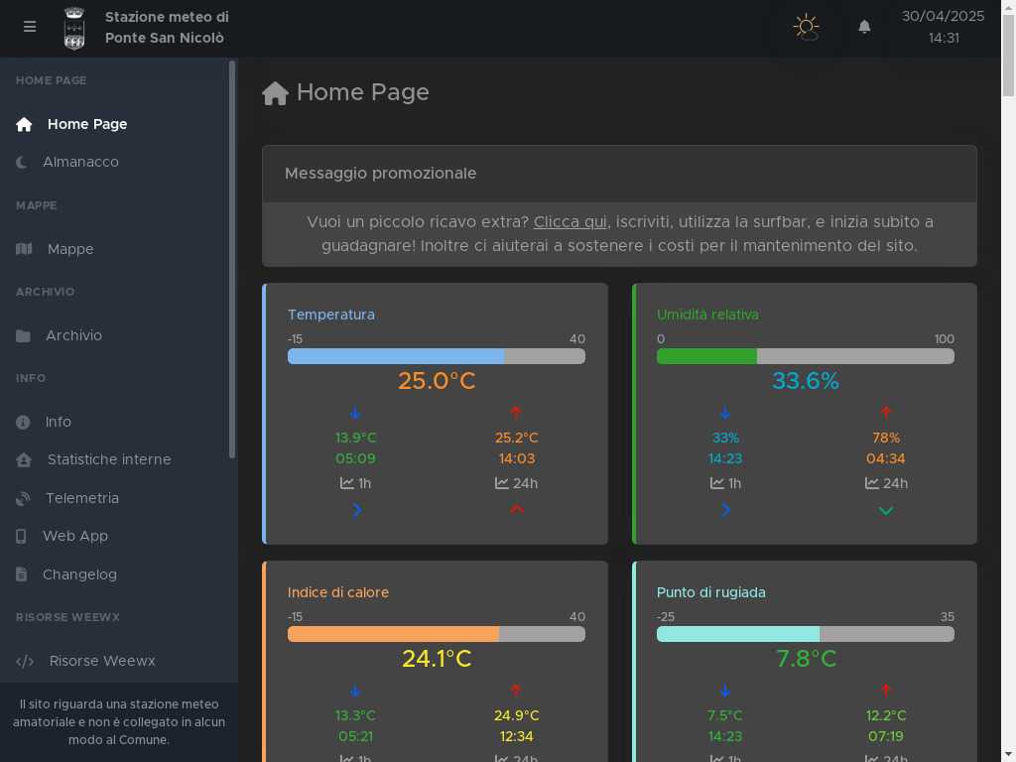The height and width of the screenshot is (762, 1016).
Task: Click the folder icon beside Archivio
Action: tap(23, 335)
